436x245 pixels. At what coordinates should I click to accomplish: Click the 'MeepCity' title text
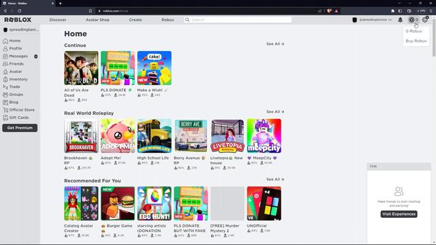point(262,158)
